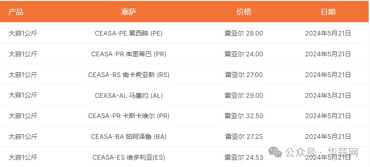370x167 pixels.
Task: Select the CEASA-PR 库里蒂巴 (PR) market cell
Action: (x=129, y=54)
